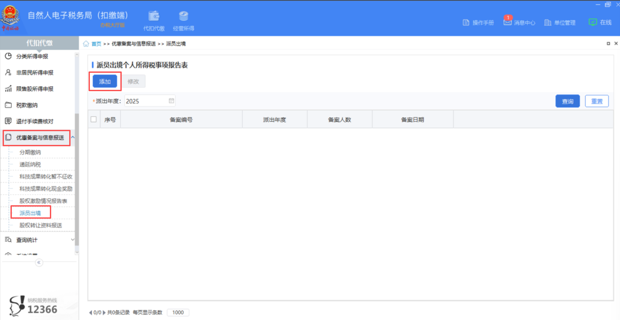The image size is (620, 320).
Task: Toggle the select-all checkbox in table header
Action: tap(93, 119)
